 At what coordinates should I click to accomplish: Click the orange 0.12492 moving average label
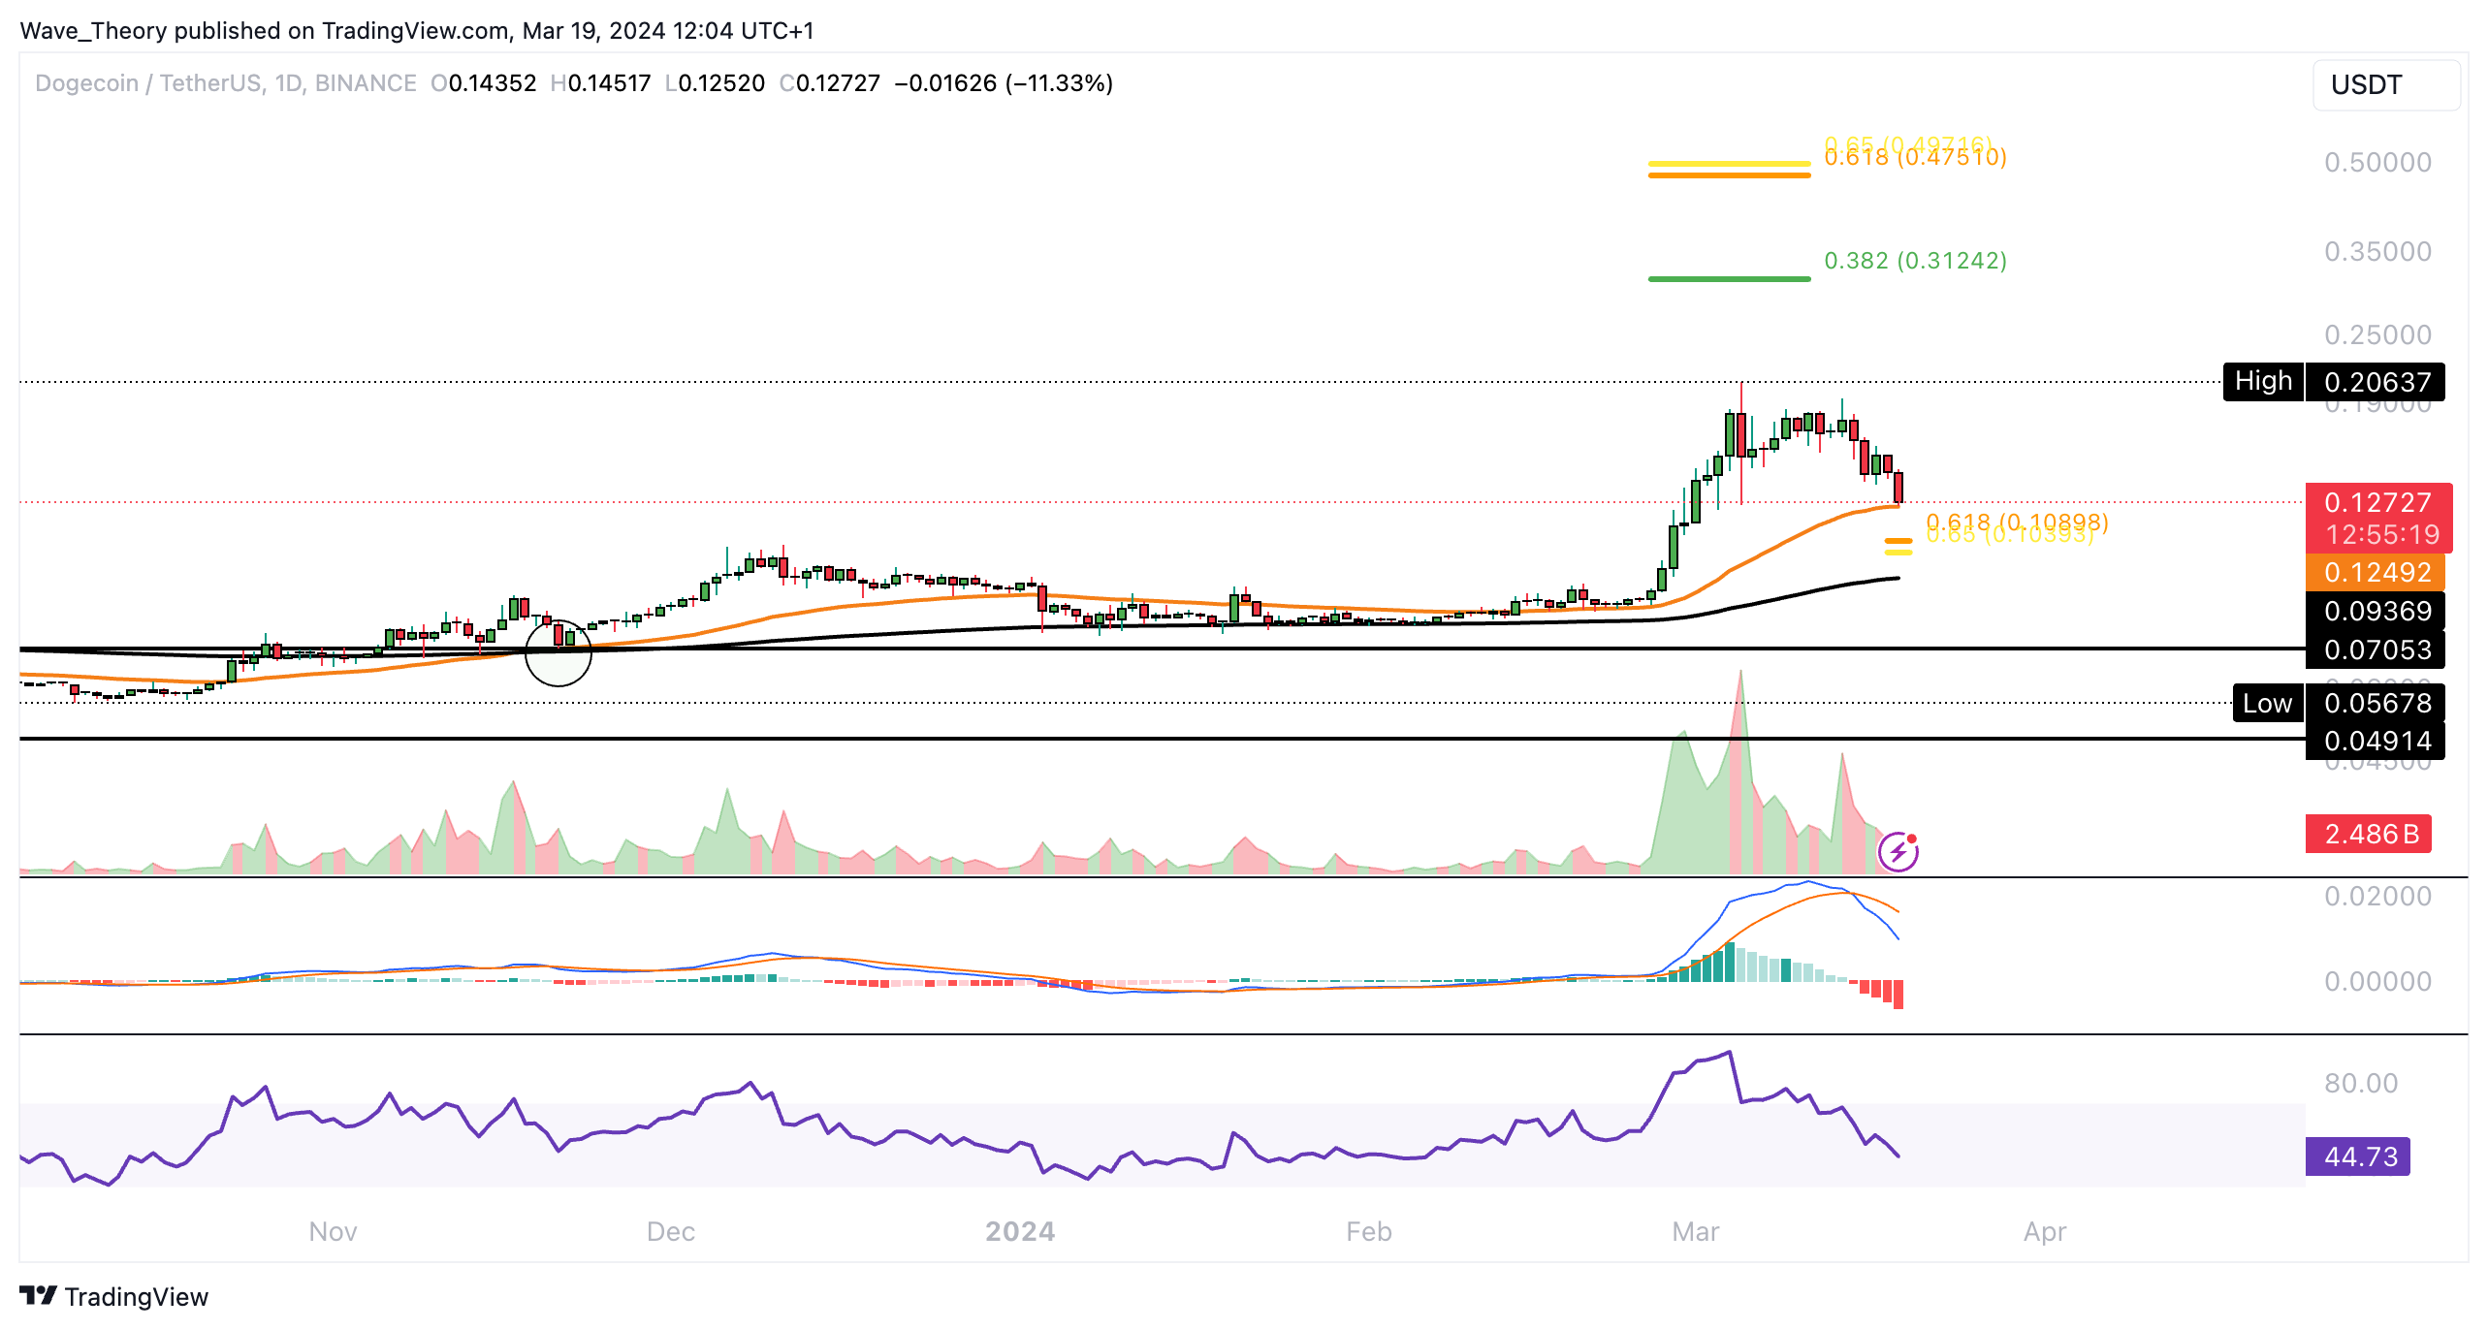[x=2375, y=573]
